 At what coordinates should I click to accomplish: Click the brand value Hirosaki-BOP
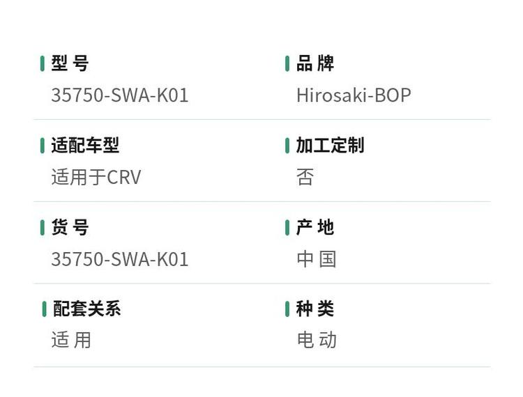[x=354, y=95]
